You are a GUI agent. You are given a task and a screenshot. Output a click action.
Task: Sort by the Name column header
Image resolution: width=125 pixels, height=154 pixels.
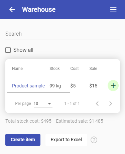point(17,69)
